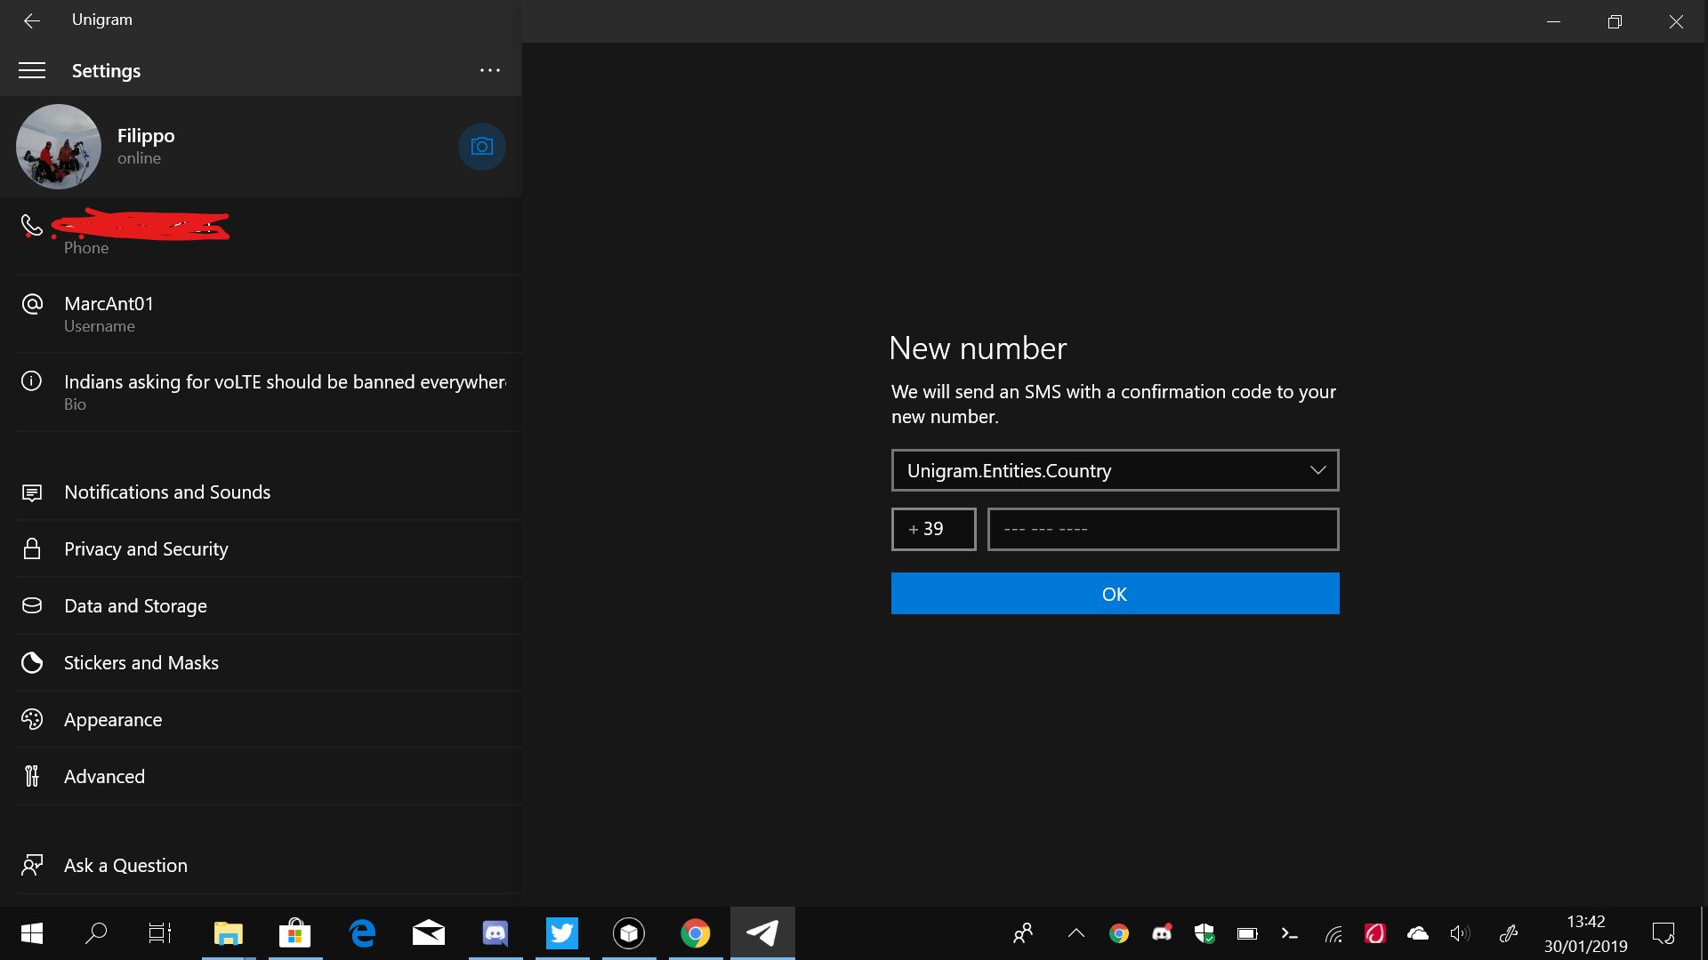Open Ask a Question

(x=125, y=866)
